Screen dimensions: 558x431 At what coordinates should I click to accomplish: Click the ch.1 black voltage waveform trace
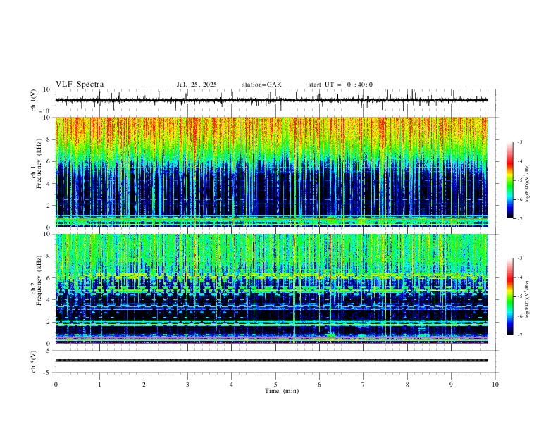(x=271, y=100)
